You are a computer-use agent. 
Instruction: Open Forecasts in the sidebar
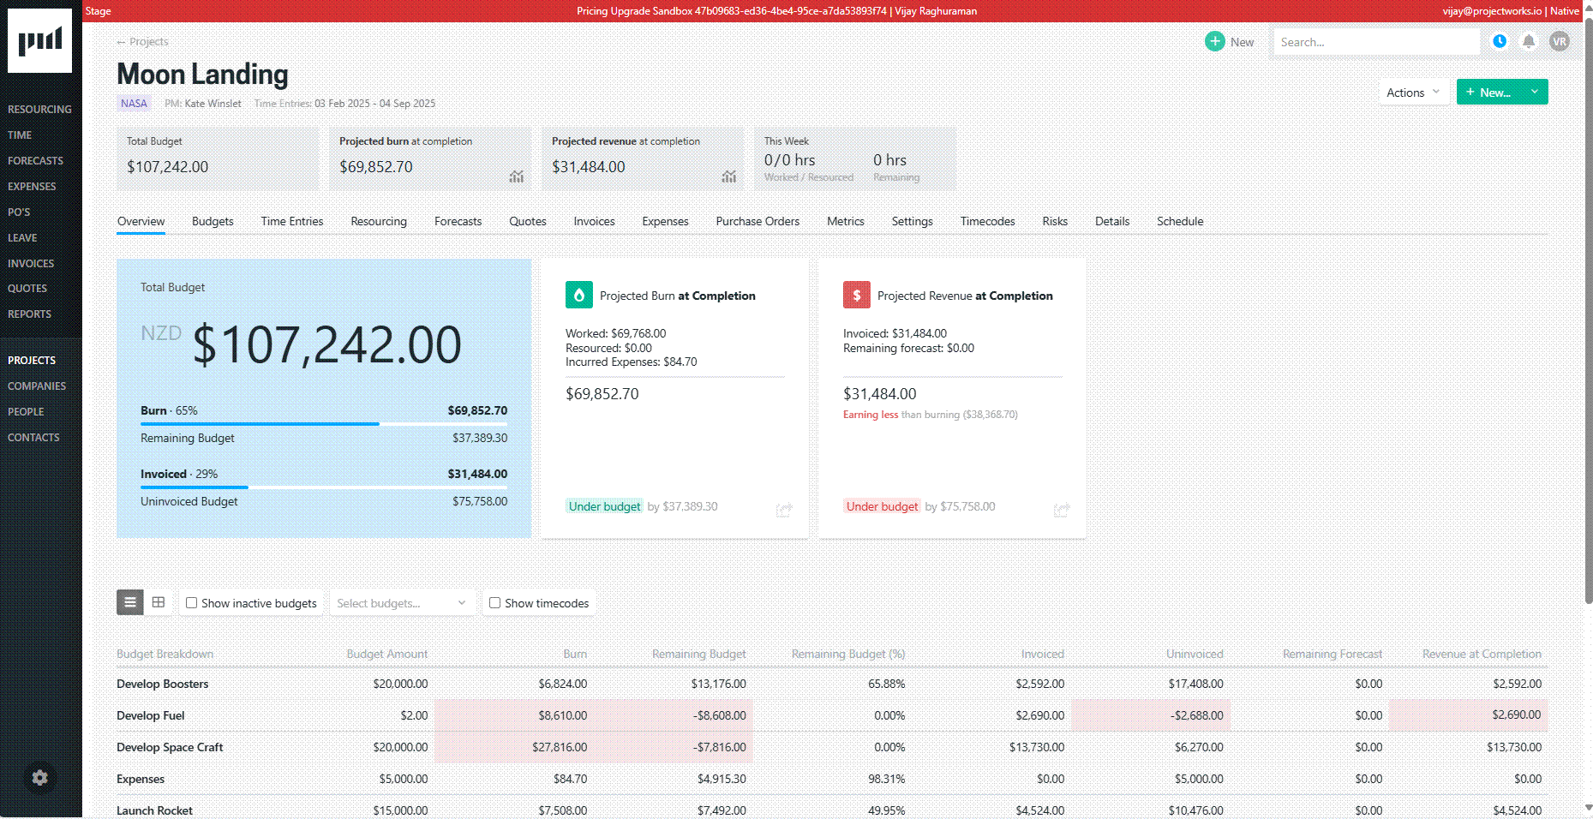point(35,160)
